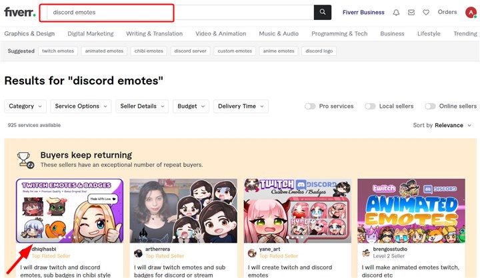Go to Orders page

pyautogui.click(x=447, y=12)
